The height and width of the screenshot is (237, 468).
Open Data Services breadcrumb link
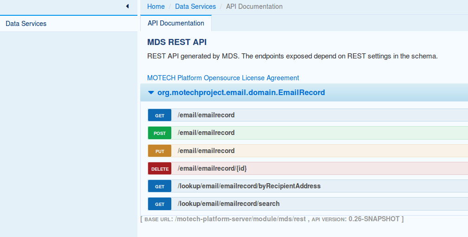point(195,6)
